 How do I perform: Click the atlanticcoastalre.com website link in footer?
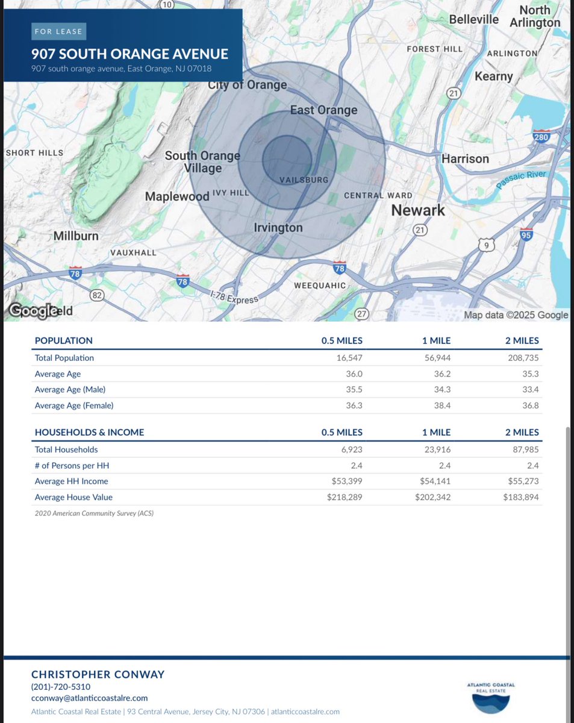point(305,712)
